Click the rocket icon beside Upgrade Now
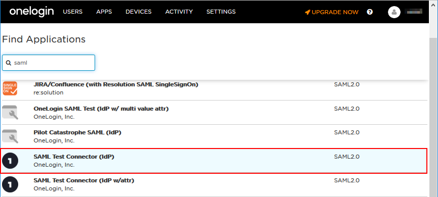The height and width of the screenshot is (197, 438). pyautogui.click(x=308, y=12)
